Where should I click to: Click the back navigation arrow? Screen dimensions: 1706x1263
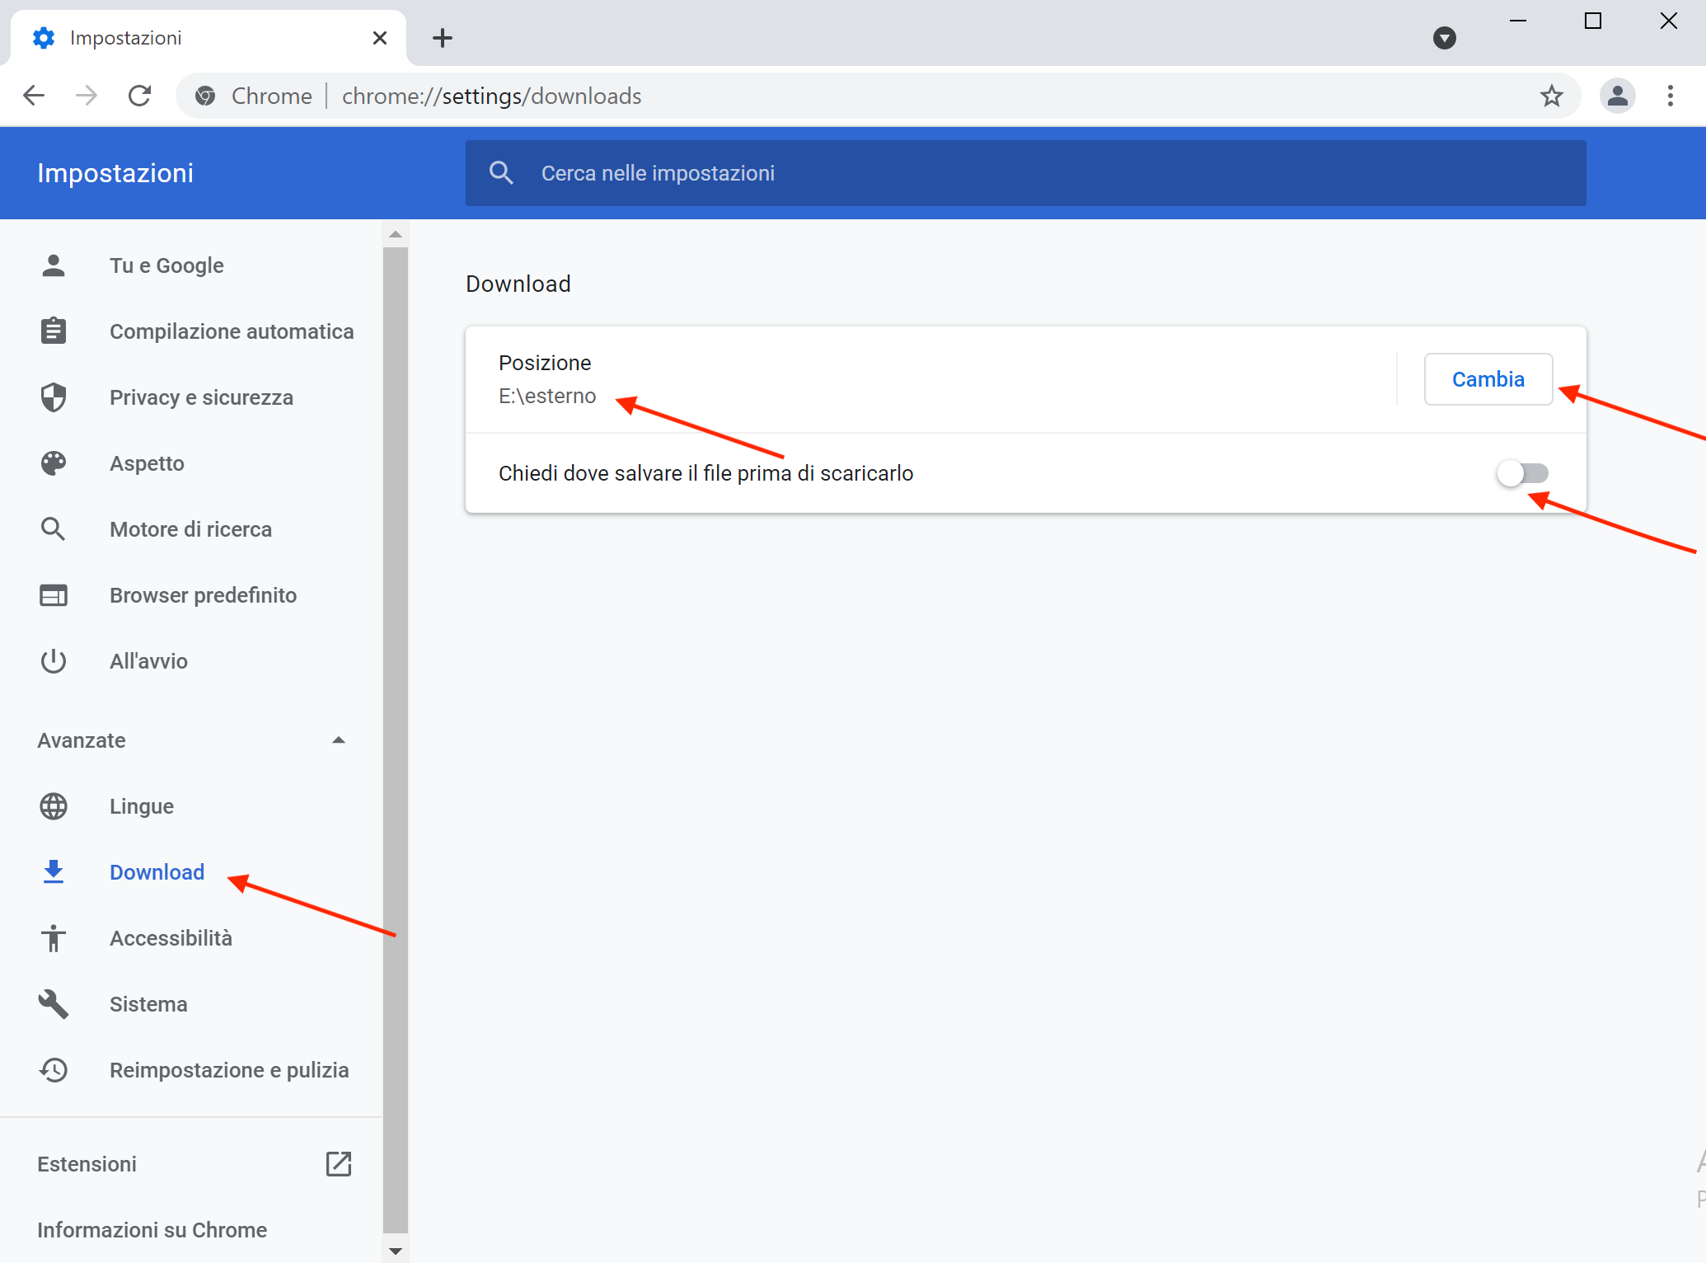pyautogui.click(x=34, y=96)
